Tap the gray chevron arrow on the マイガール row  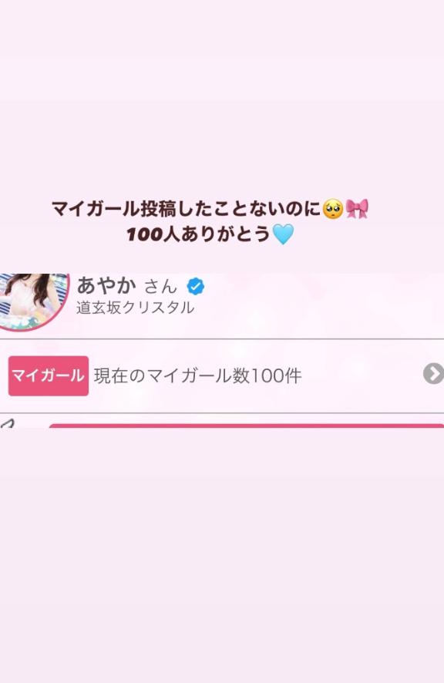pos(433,373)
